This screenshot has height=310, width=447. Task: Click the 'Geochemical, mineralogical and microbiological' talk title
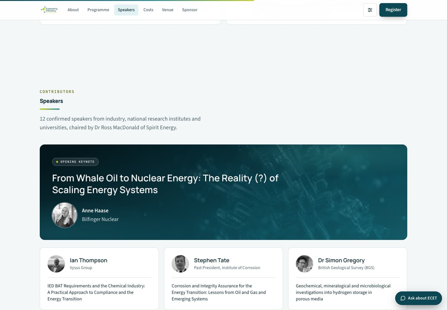point(343,292)
